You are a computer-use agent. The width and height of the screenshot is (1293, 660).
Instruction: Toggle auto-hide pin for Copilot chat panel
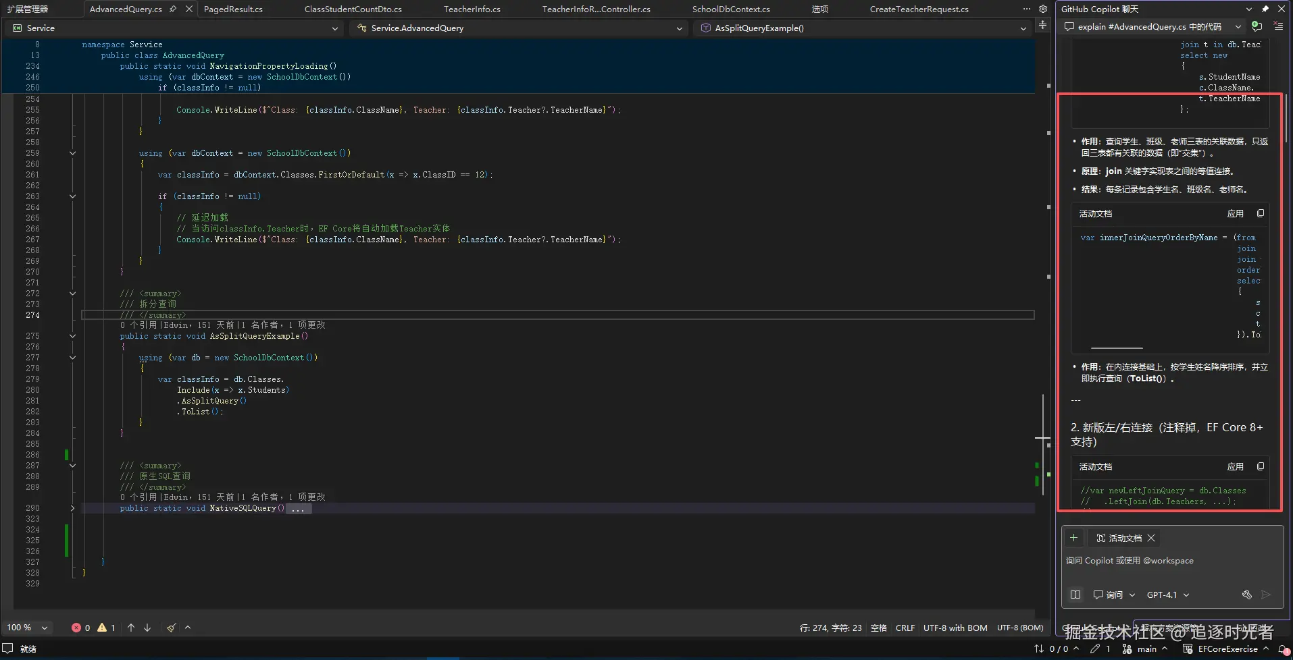(x=1265, y=9)
